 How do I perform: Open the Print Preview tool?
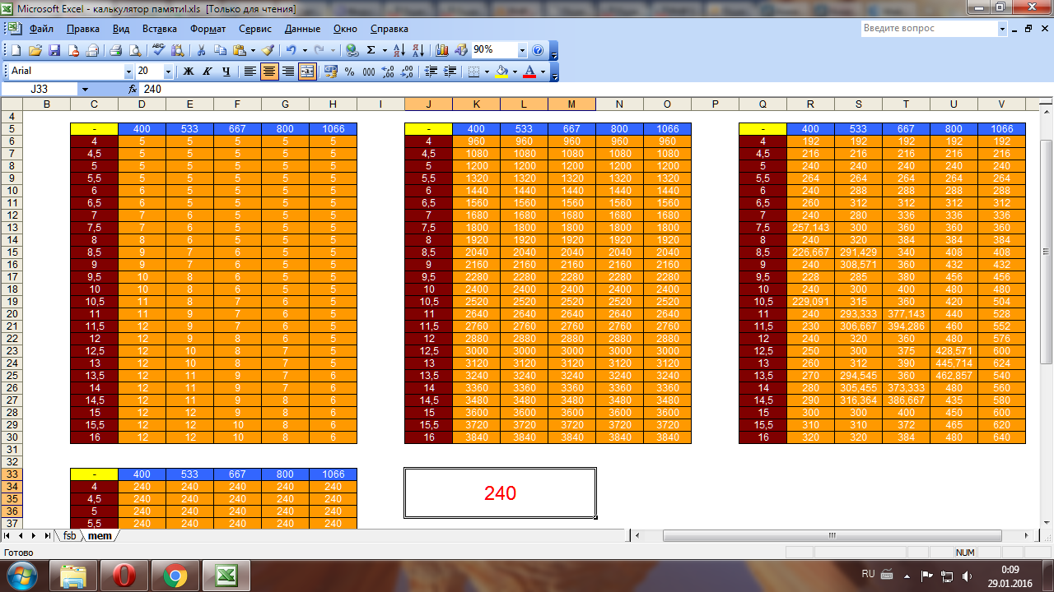[x=134, y=50]
